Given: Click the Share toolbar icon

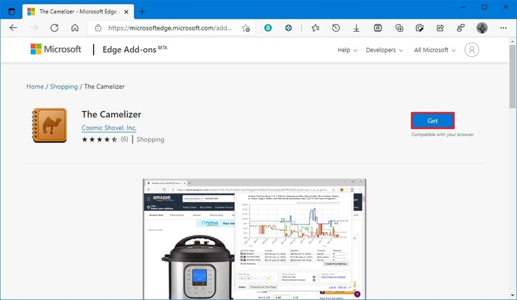Looking at the screenshot, I should pyautogui.click(x=440, y=28).
